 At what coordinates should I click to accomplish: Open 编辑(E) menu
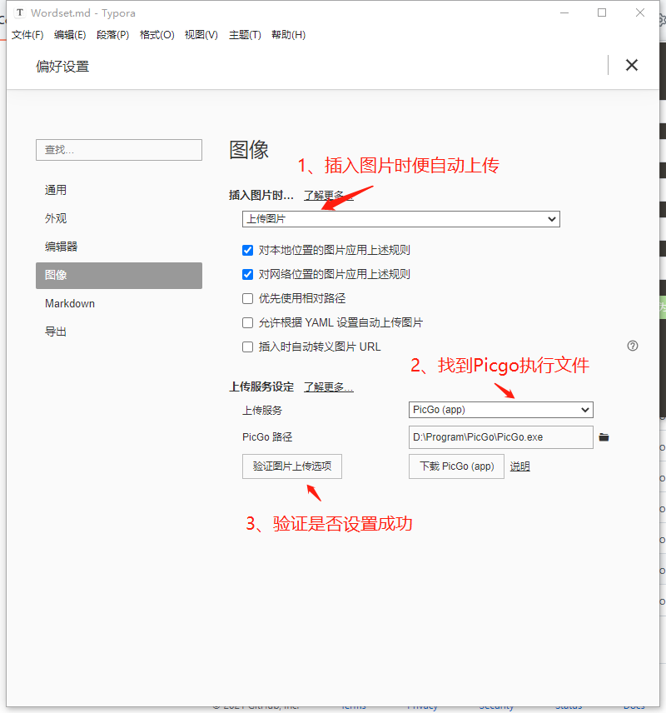pyautogui.click(x=70, y=35)
